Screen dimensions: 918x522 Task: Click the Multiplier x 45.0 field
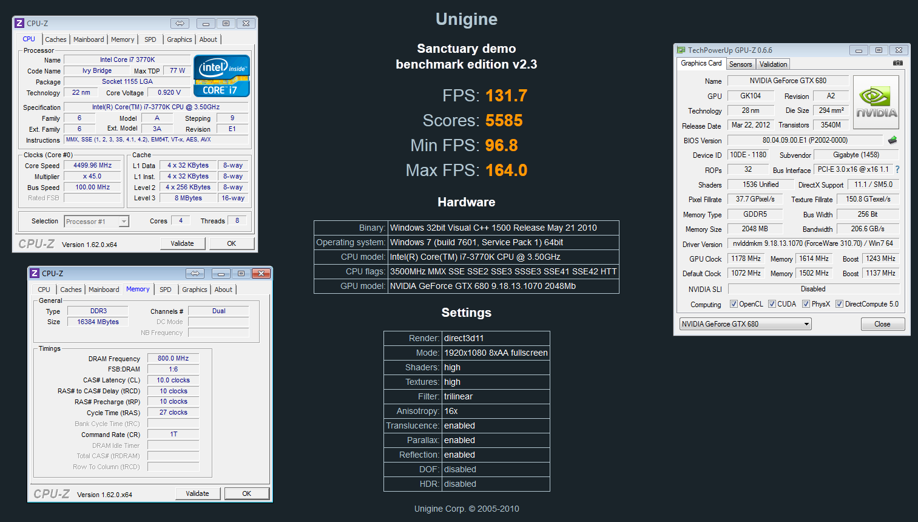[x=93, y=176]
